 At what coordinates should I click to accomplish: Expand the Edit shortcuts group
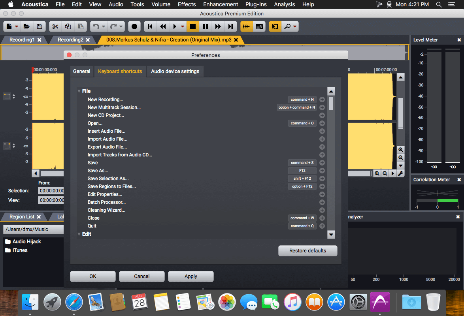(x=79, y=234)
